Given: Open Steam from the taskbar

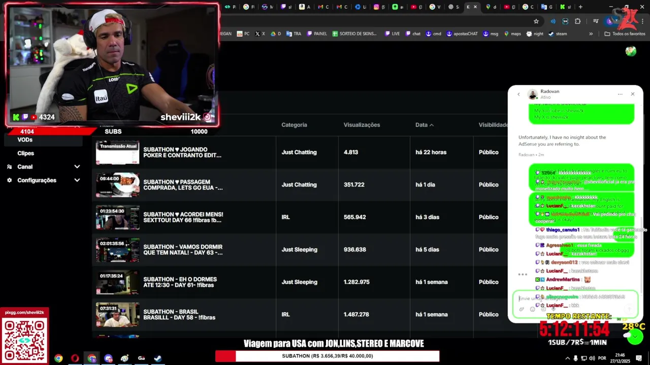Looking at the screenshot, I should coord(158,358).
